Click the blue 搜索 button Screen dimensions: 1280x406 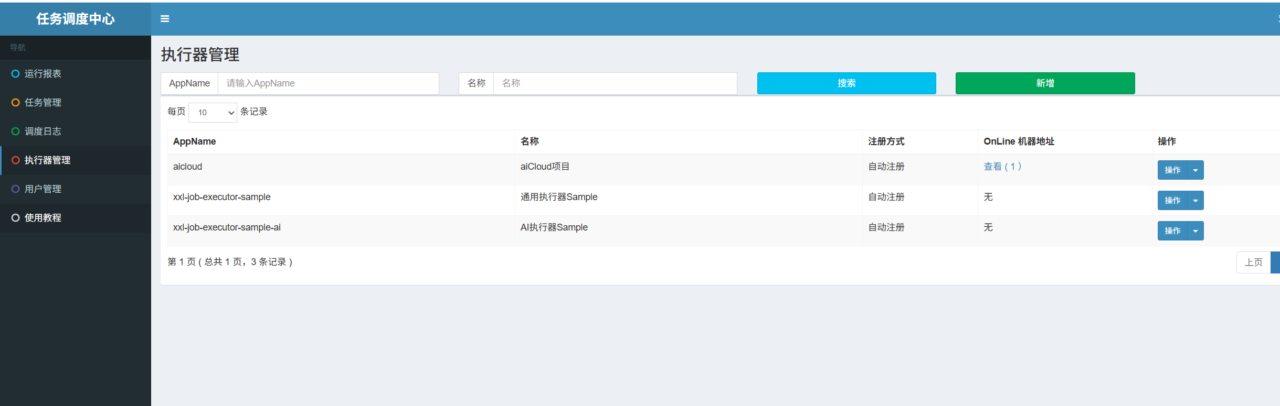(847, 83)
